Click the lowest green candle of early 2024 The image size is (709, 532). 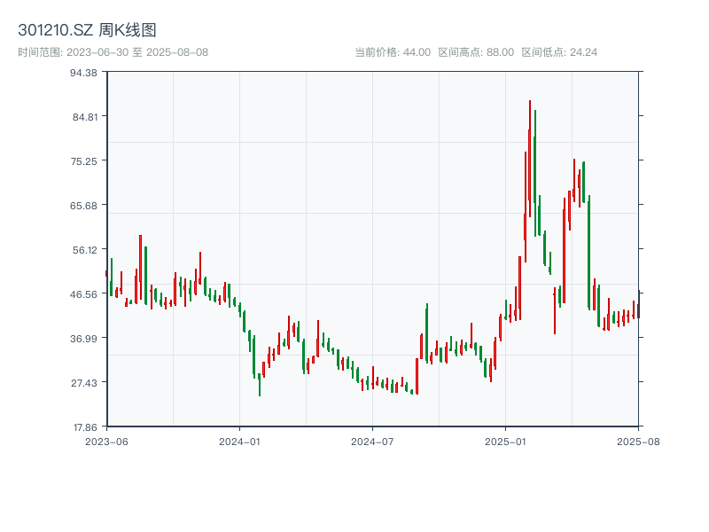[260, 385]
